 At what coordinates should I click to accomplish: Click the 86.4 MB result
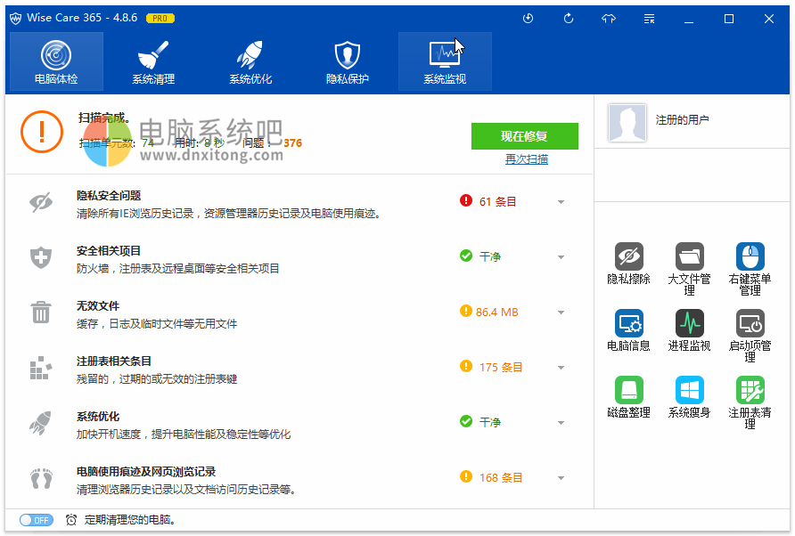[497, 313]
